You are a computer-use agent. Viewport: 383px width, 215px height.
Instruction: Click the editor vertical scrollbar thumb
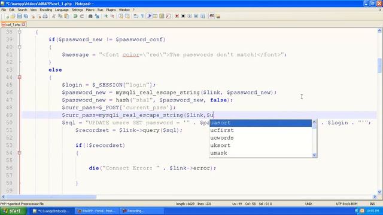[x=379, y=65]
